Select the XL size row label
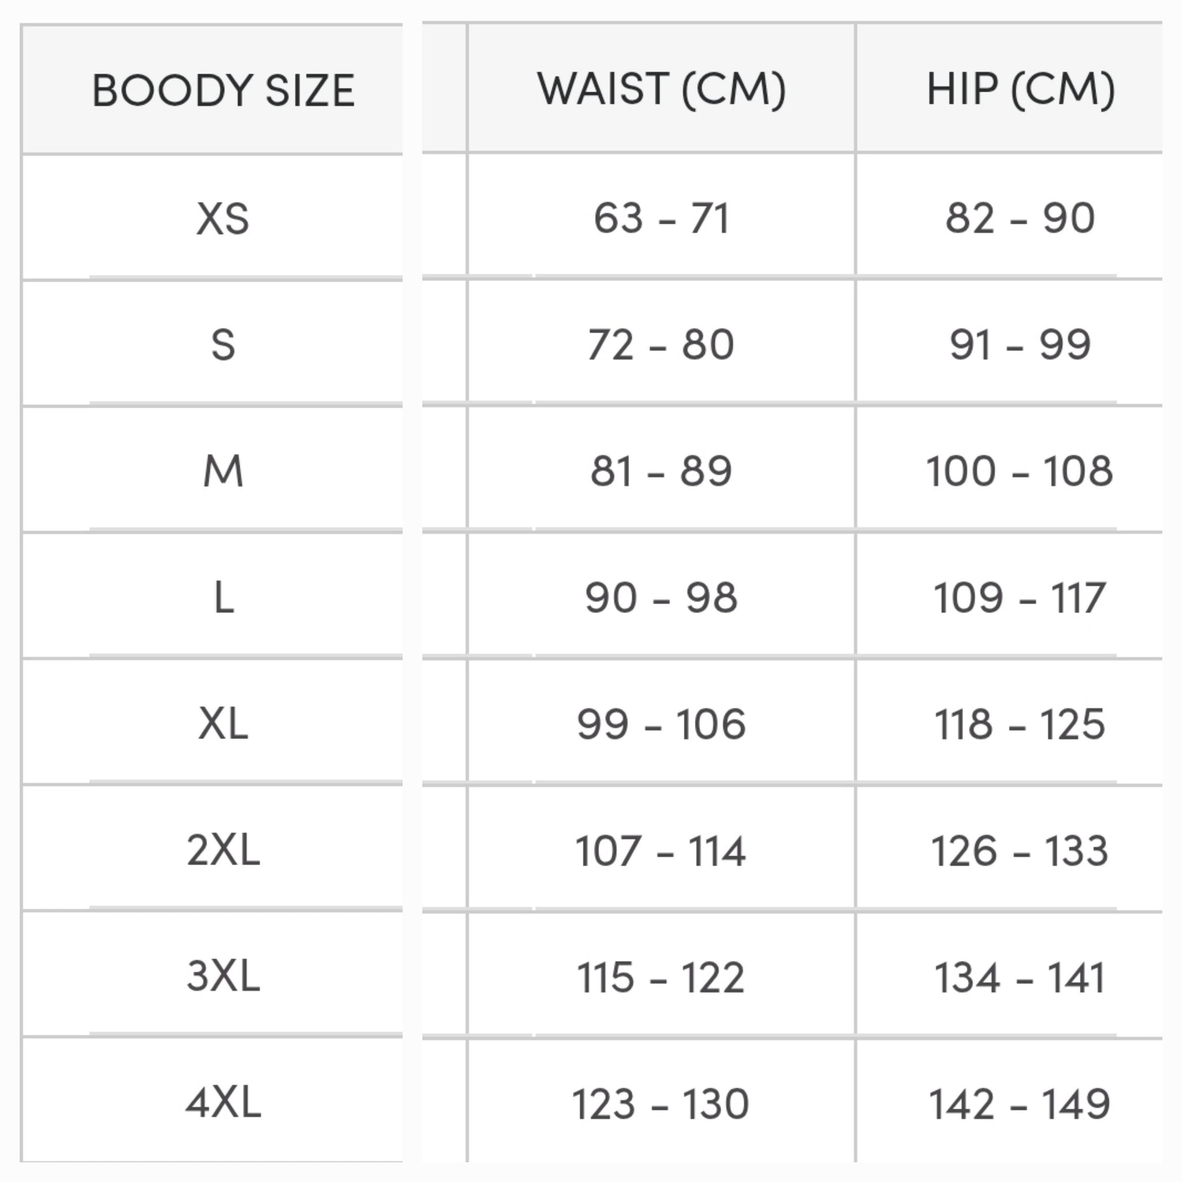 tap(223, 724)
